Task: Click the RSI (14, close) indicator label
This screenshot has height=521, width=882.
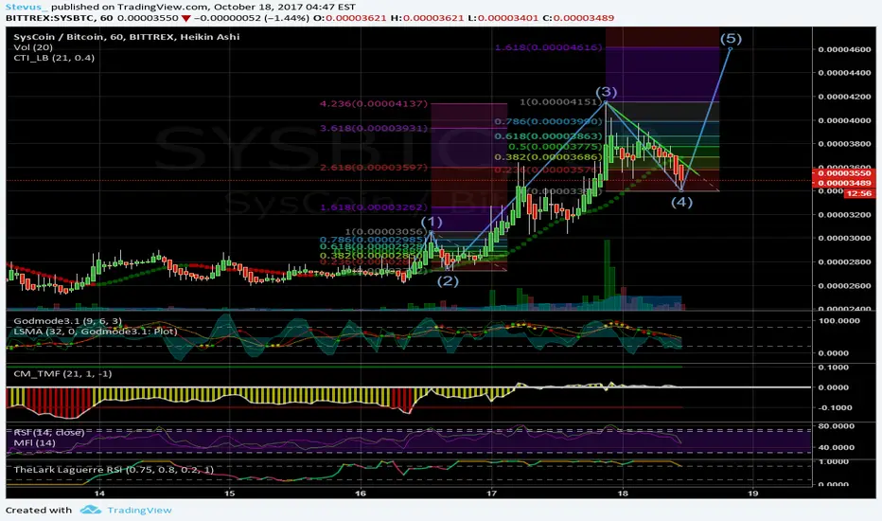Action: (x=49, y=432)
